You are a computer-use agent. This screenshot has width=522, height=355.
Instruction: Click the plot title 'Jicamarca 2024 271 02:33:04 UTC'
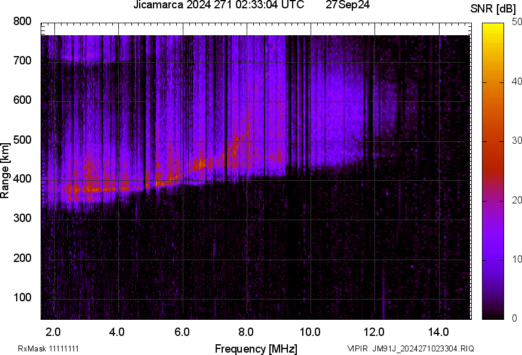click(x=219, y=5)
